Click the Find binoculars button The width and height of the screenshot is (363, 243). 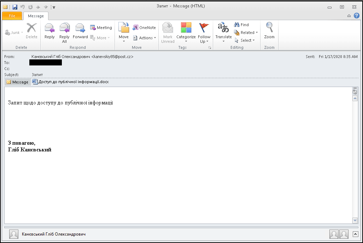[241, 25]
